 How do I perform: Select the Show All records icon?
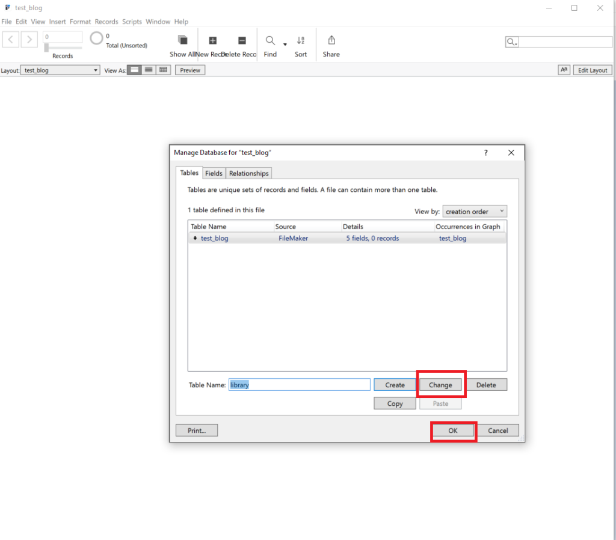tap(182, 41)
